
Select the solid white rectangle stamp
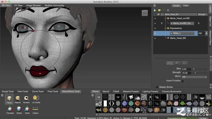point(105,103)
